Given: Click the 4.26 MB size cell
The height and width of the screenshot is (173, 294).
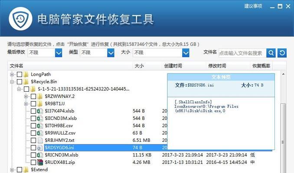Looking at the screenshot, I should (141, 162).
